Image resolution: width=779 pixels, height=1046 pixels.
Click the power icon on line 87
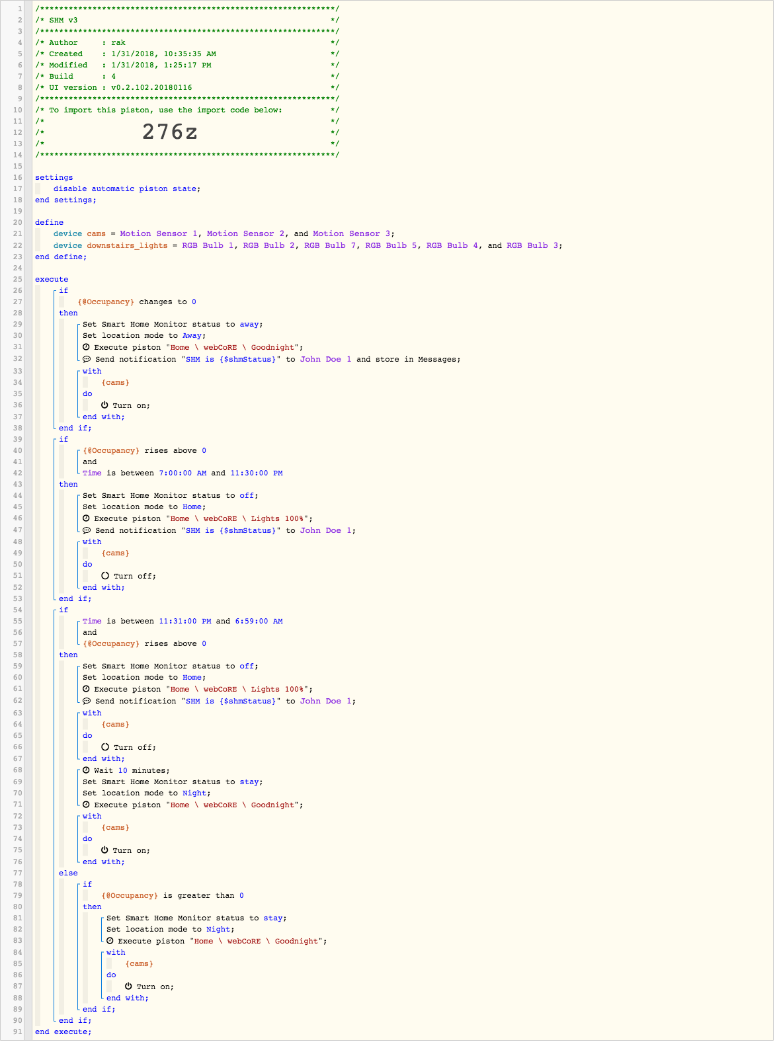pos(128,986)
